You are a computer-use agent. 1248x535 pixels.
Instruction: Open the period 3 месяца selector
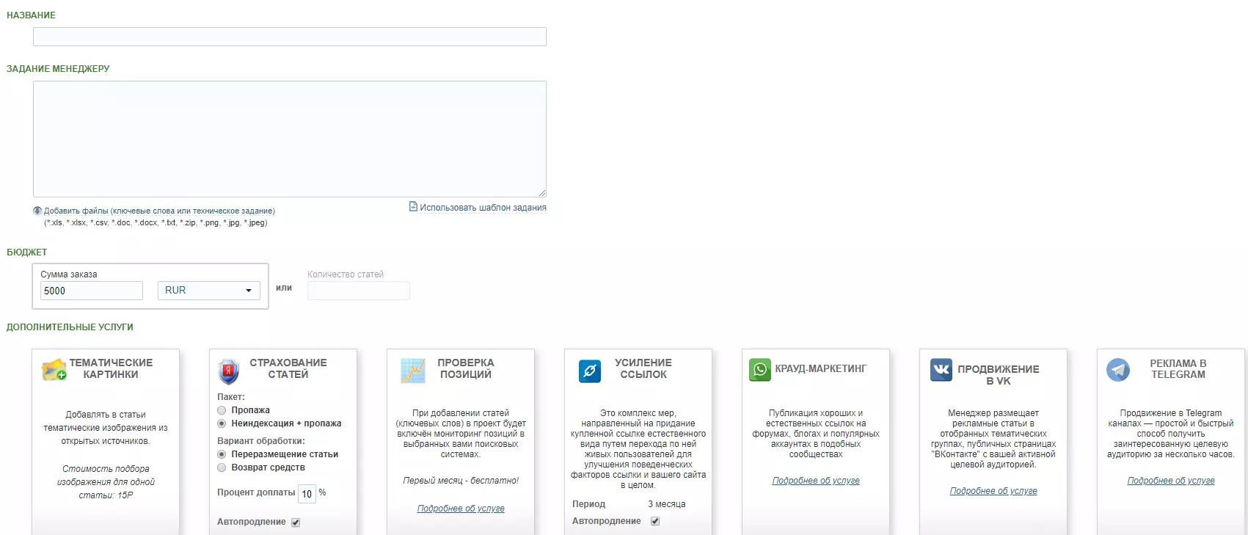click(x=667, y=504)
